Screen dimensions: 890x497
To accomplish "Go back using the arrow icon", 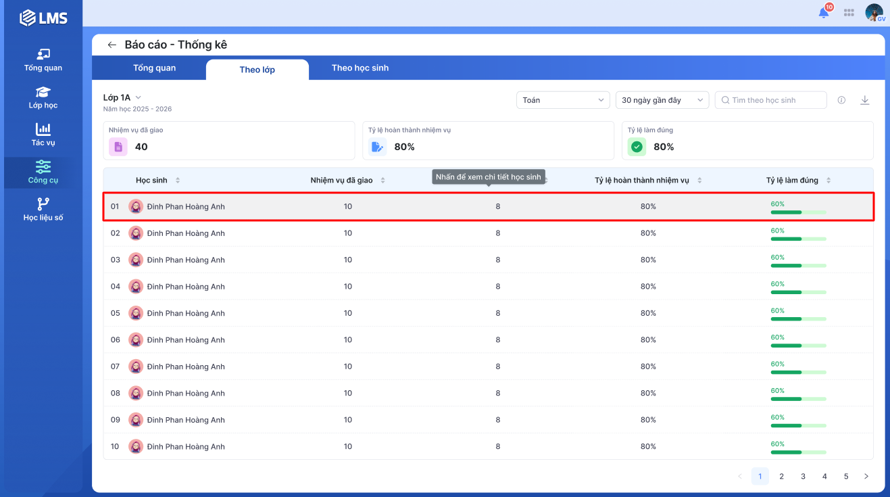I will click(x=112, y=45).
